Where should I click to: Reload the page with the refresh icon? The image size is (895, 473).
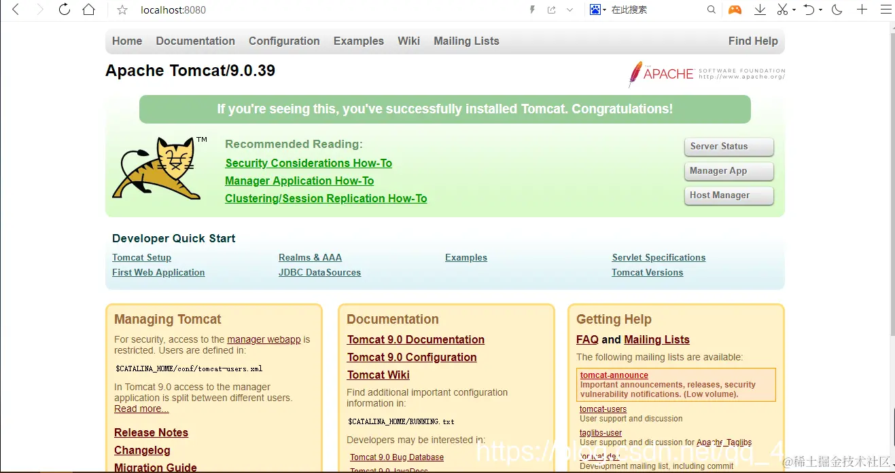point(65,10)
